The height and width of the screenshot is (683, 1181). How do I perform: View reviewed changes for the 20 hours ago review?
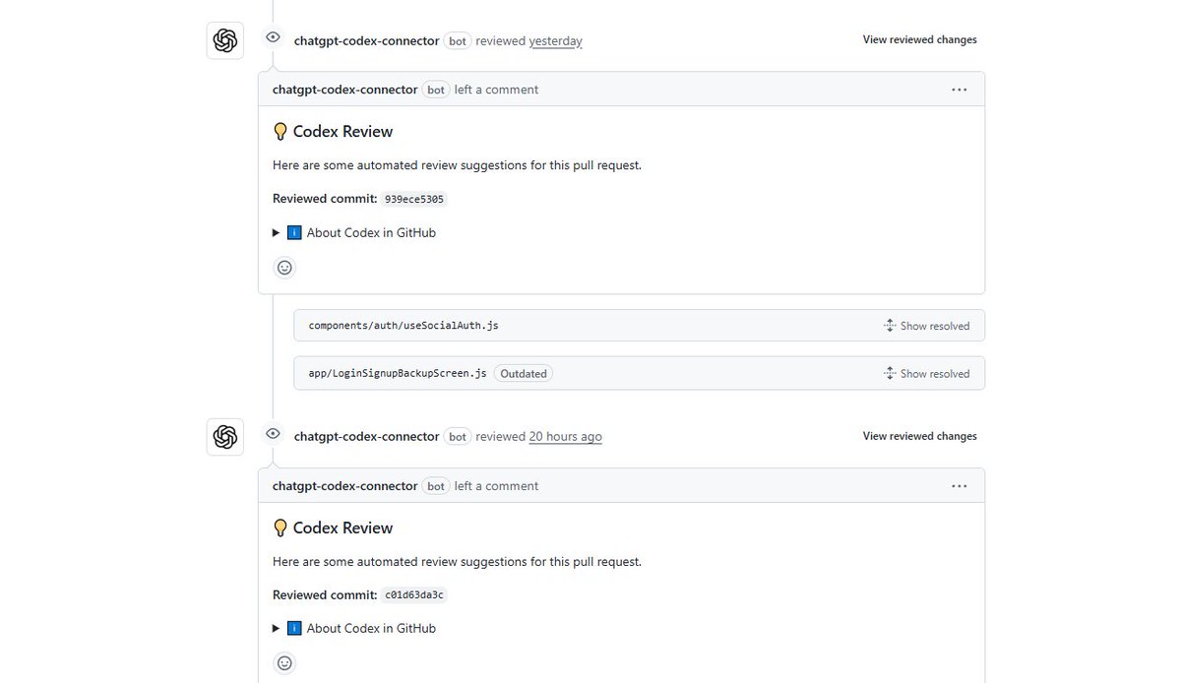point(920,436)
